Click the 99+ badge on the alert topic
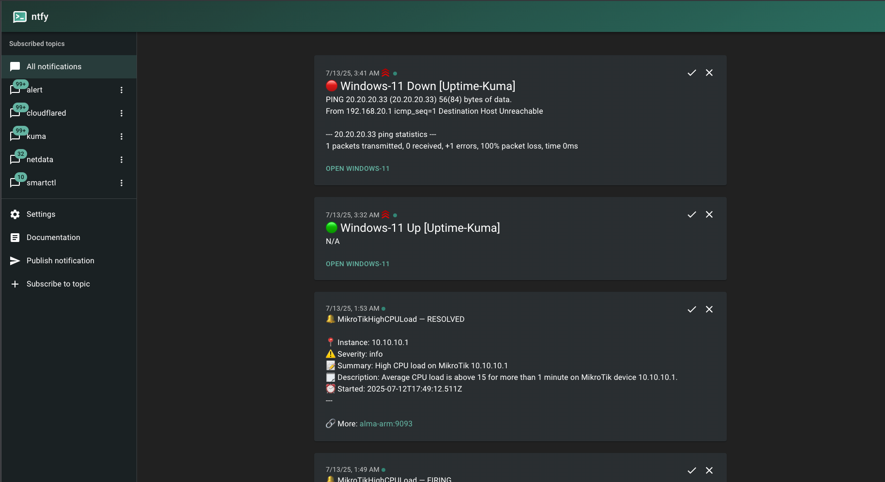885x482 pixels. [x=21, y=84]
